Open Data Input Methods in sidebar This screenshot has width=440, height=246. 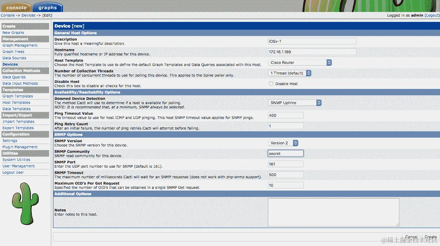20,83
